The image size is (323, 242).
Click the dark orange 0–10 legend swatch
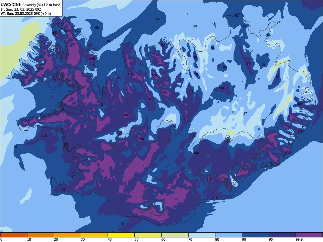(x=14, y=235)
